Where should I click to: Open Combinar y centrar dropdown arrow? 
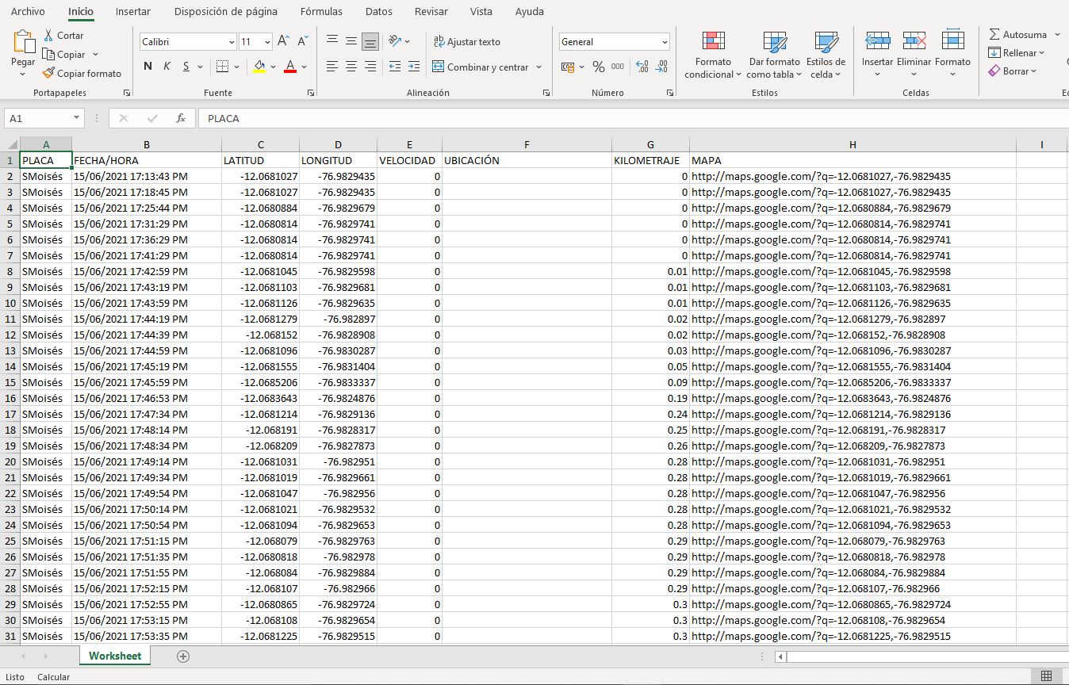click(x=539, y=67)
